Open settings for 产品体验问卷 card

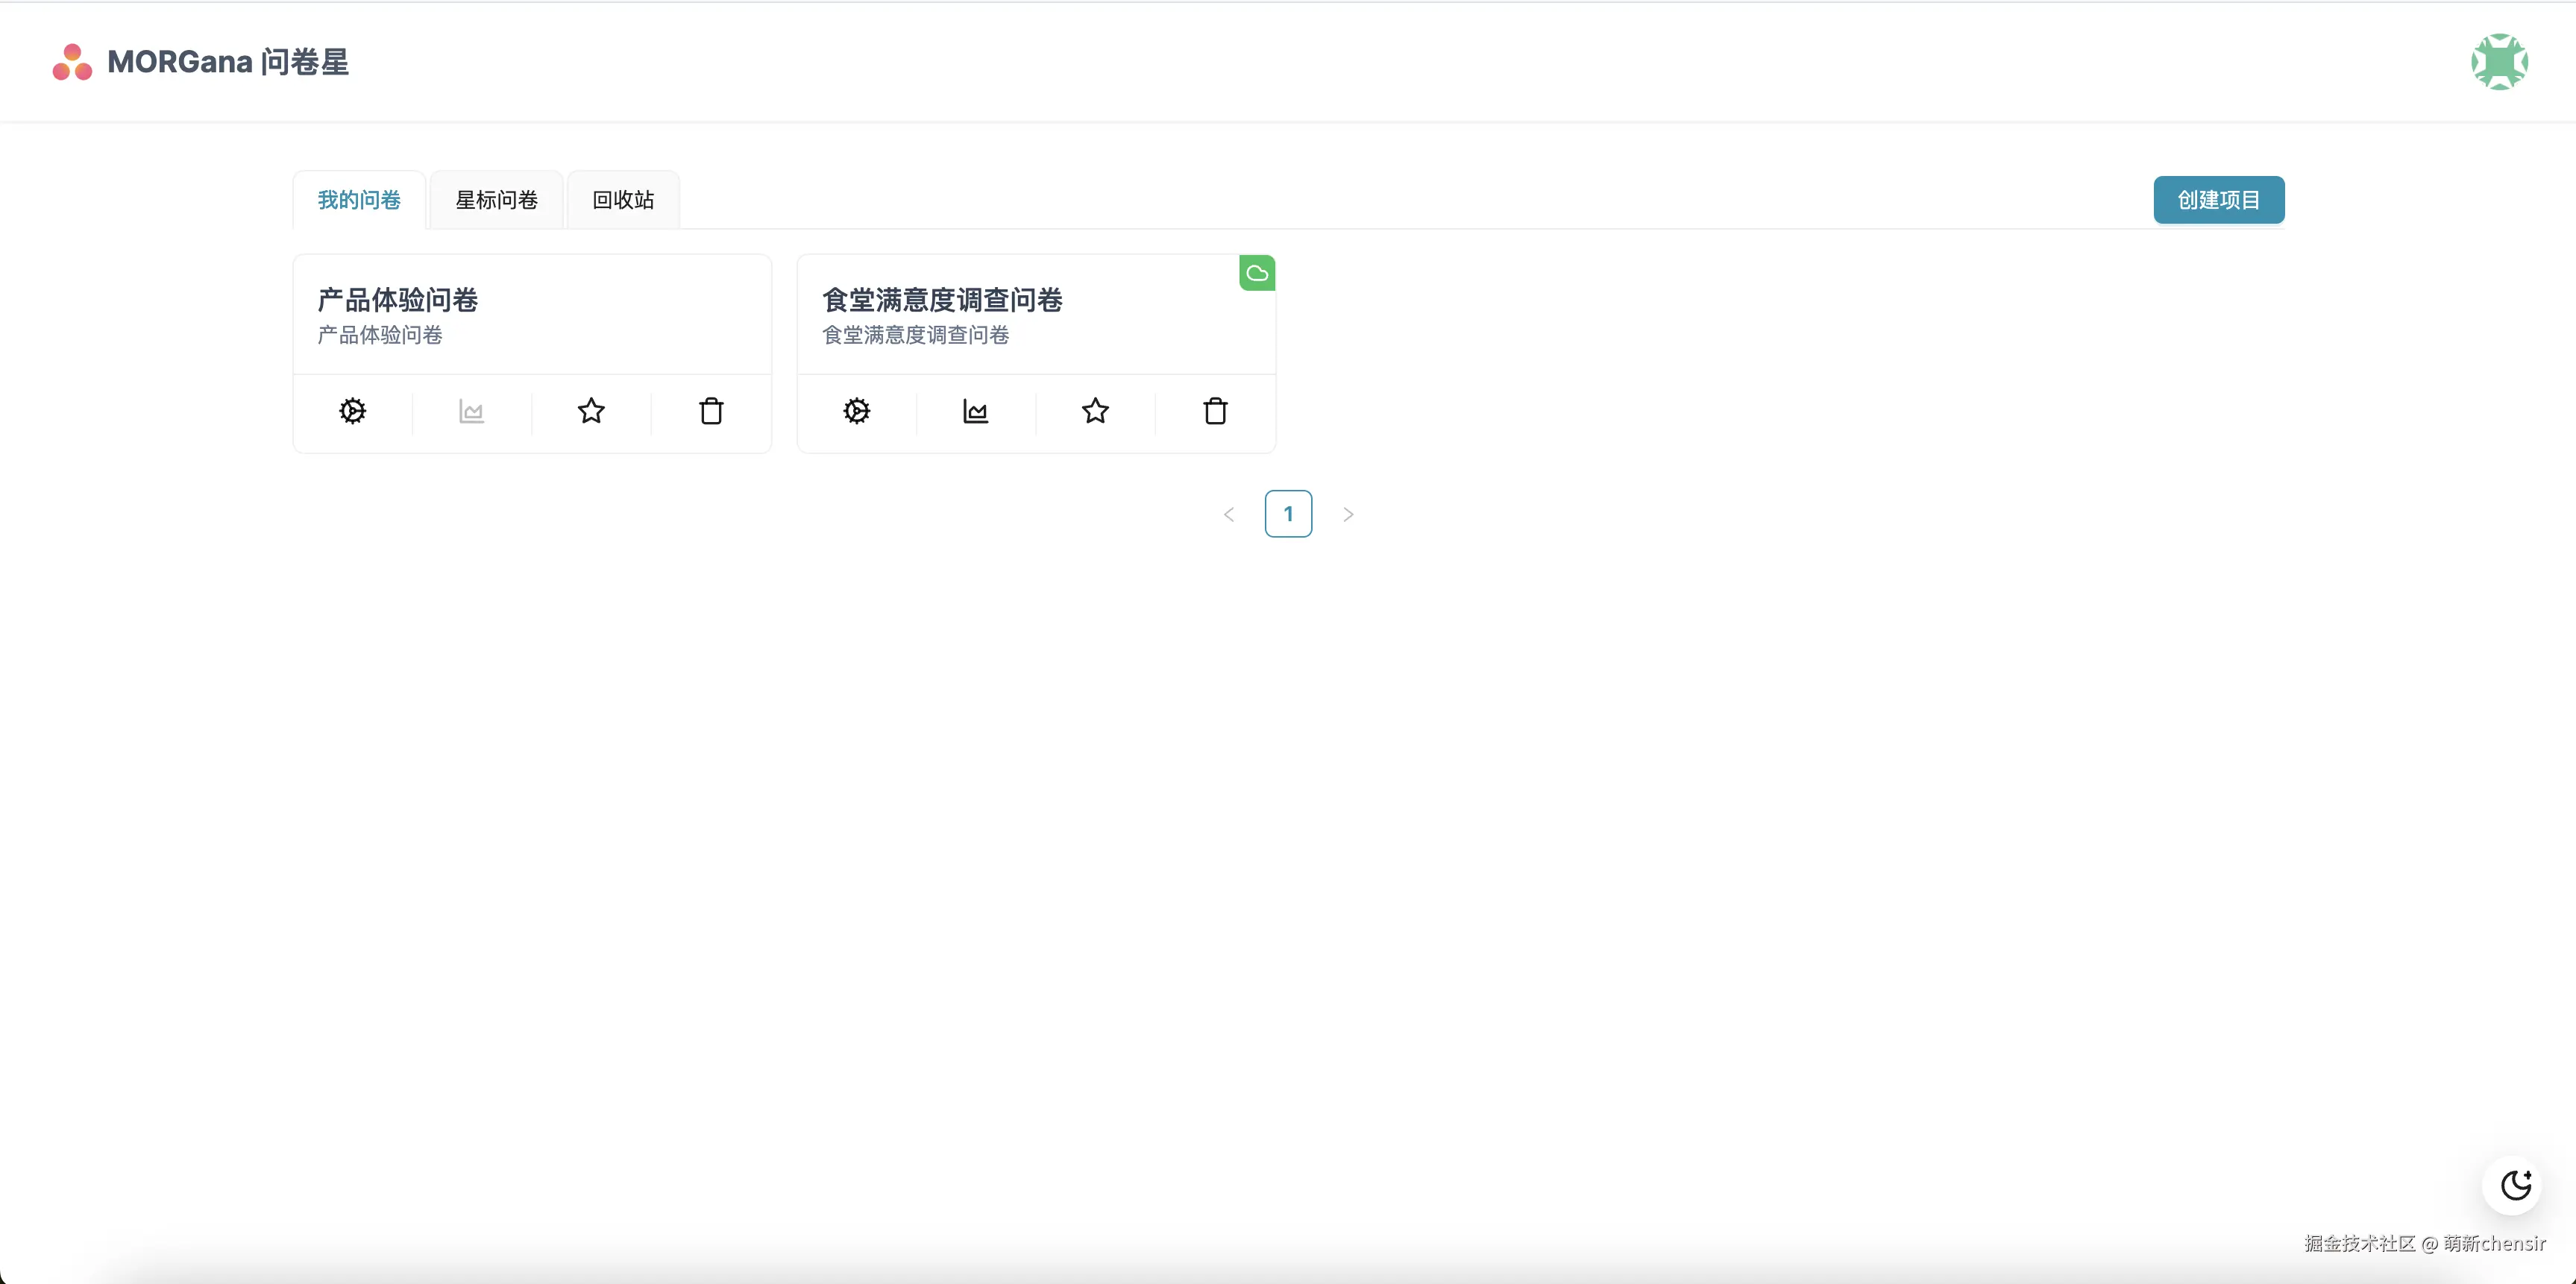pos(352,411)
